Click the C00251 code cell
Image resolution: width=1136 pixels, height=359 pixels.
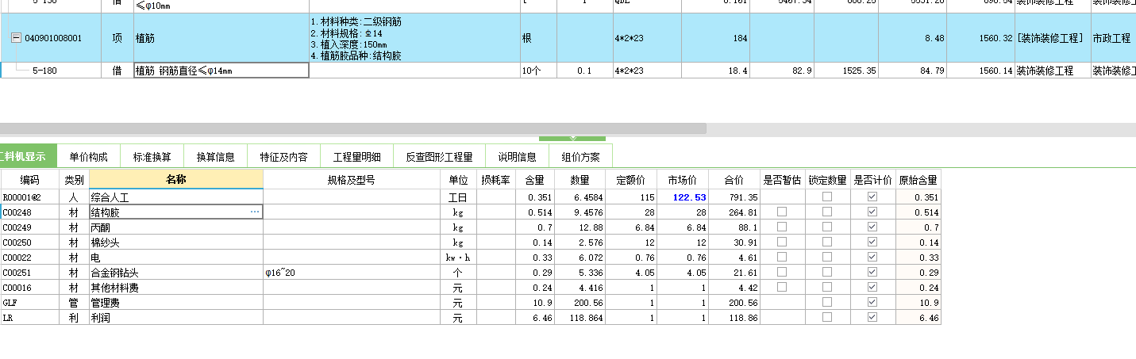pyautogui.click(x=29, y=273)
